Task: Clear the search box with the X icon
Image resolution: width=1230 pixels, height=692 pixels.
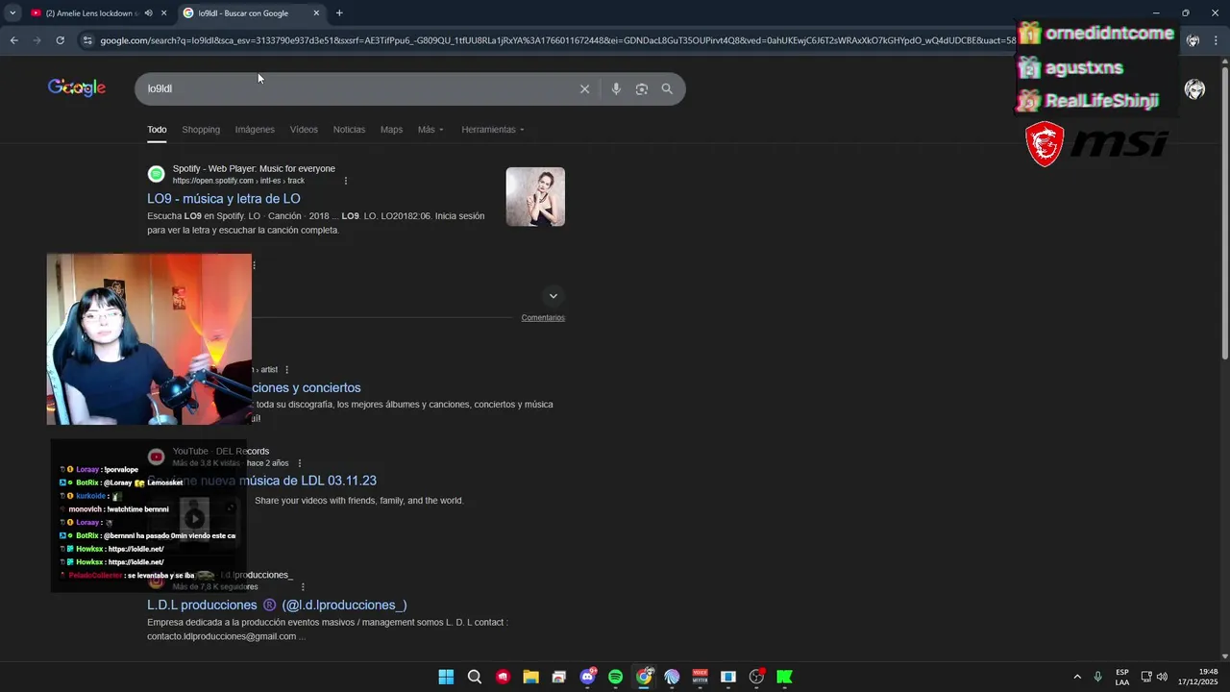Action: pos(584,88)
